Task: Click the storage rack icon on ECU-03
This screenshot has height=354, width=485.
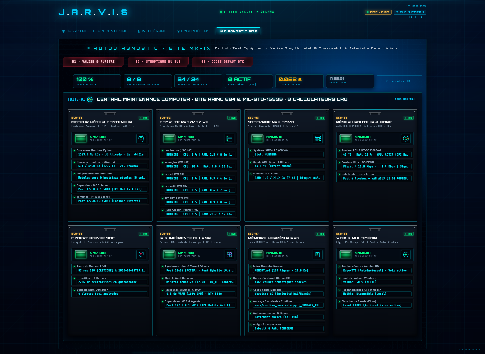Action: 318,139
